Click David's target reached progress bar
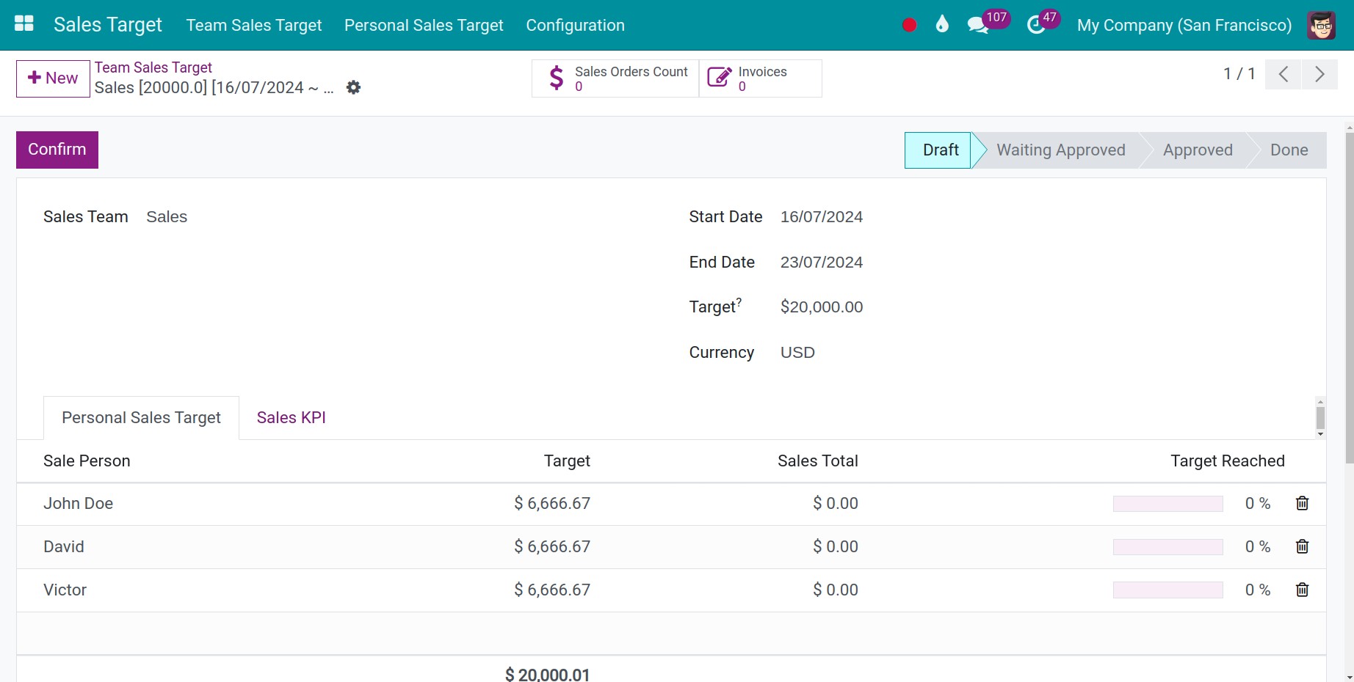The image size is (1354, 682). (1167, 547)
